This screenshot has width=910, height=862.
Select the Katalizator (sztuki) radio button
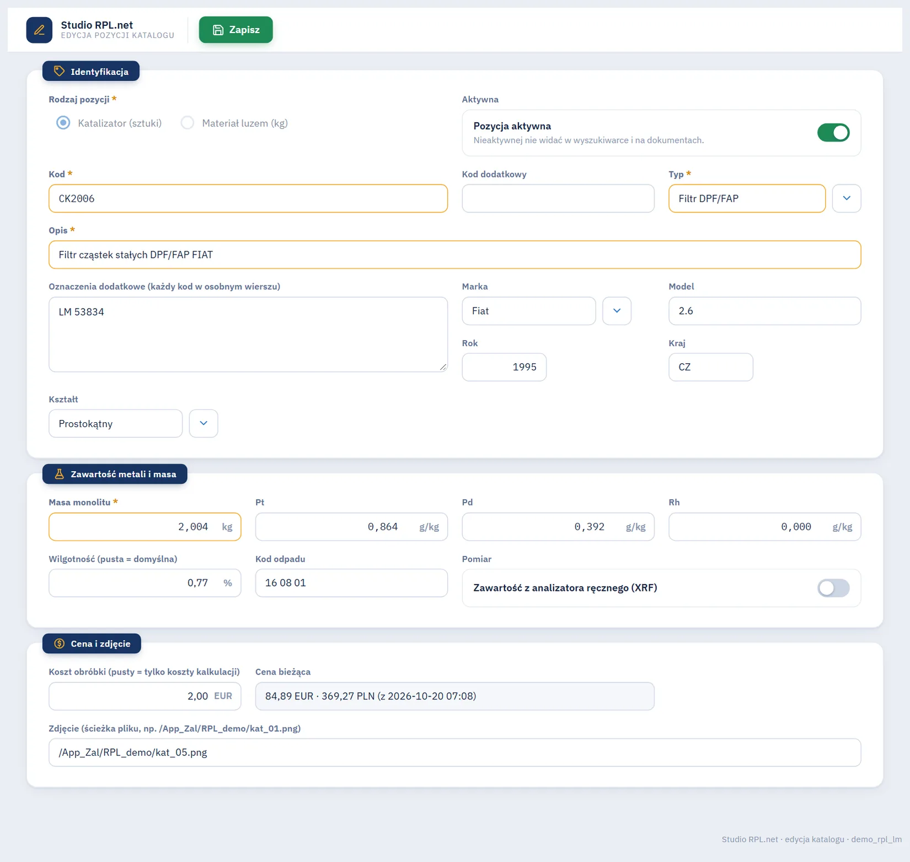(63, 123)
